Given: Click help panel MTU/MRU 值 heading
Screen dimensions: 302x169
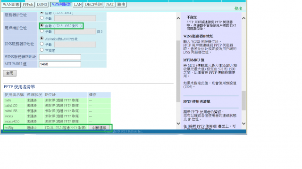Looking at the screenshot, I should tap(193, 60).
